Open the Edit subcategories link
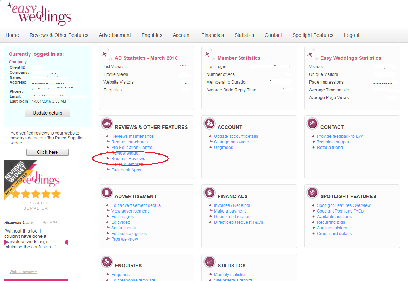 coord(129,234)
